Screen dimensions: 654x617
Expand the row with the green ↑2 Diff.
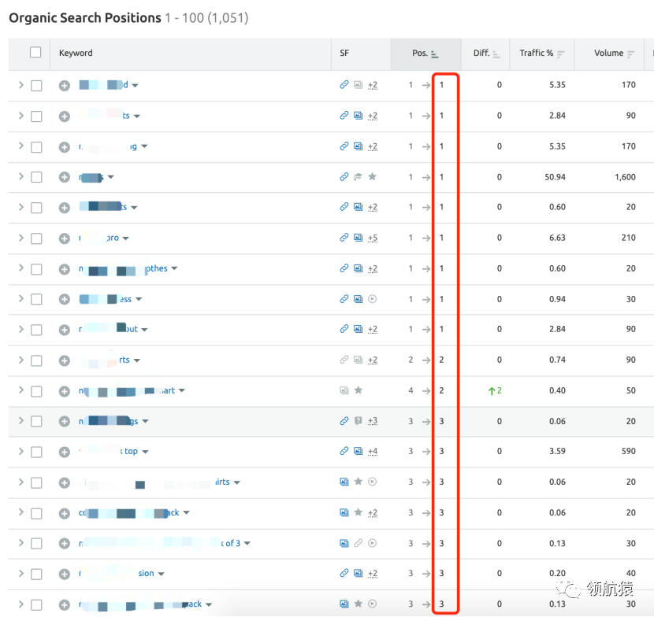coord(20,390)
